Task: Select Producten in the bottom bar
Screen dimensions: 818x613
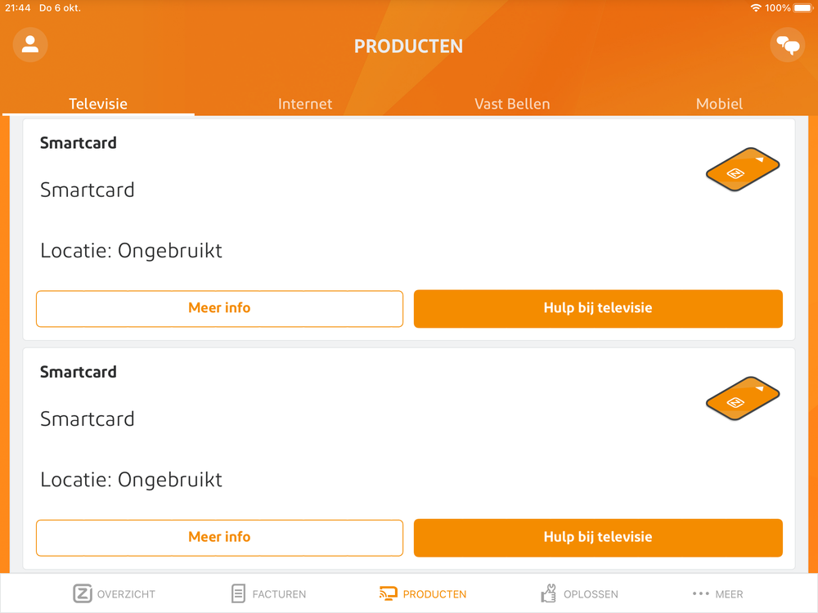Action: coord(423,594)
